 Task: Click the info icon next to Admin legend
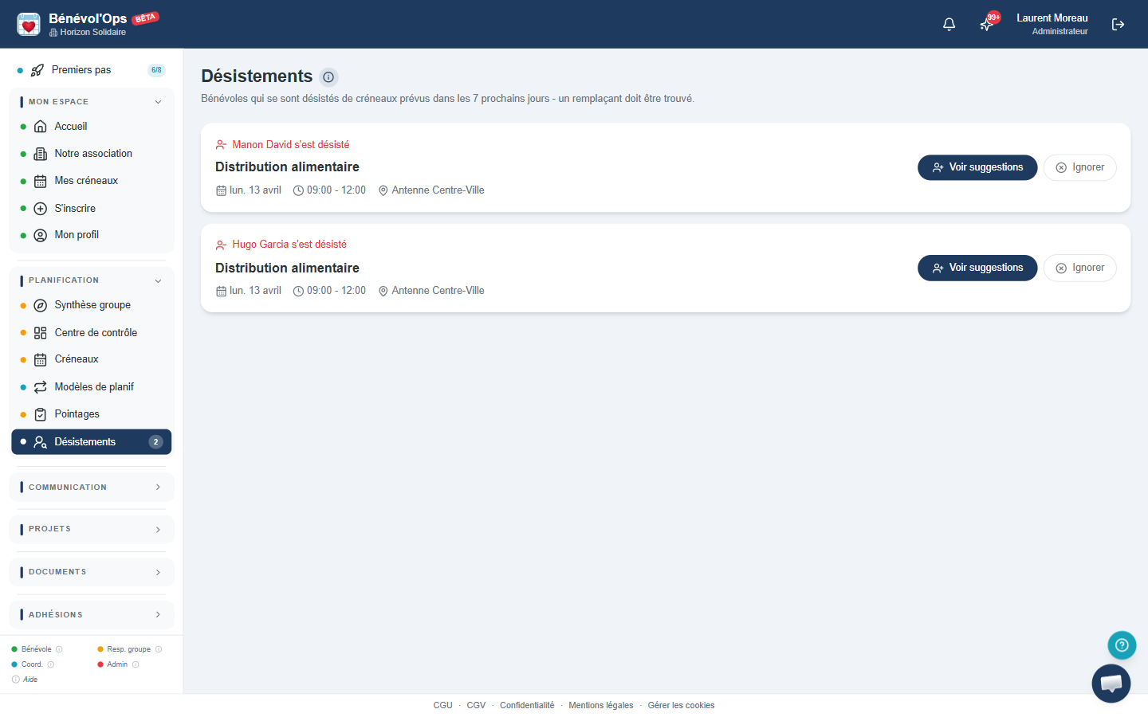point(136,664)
